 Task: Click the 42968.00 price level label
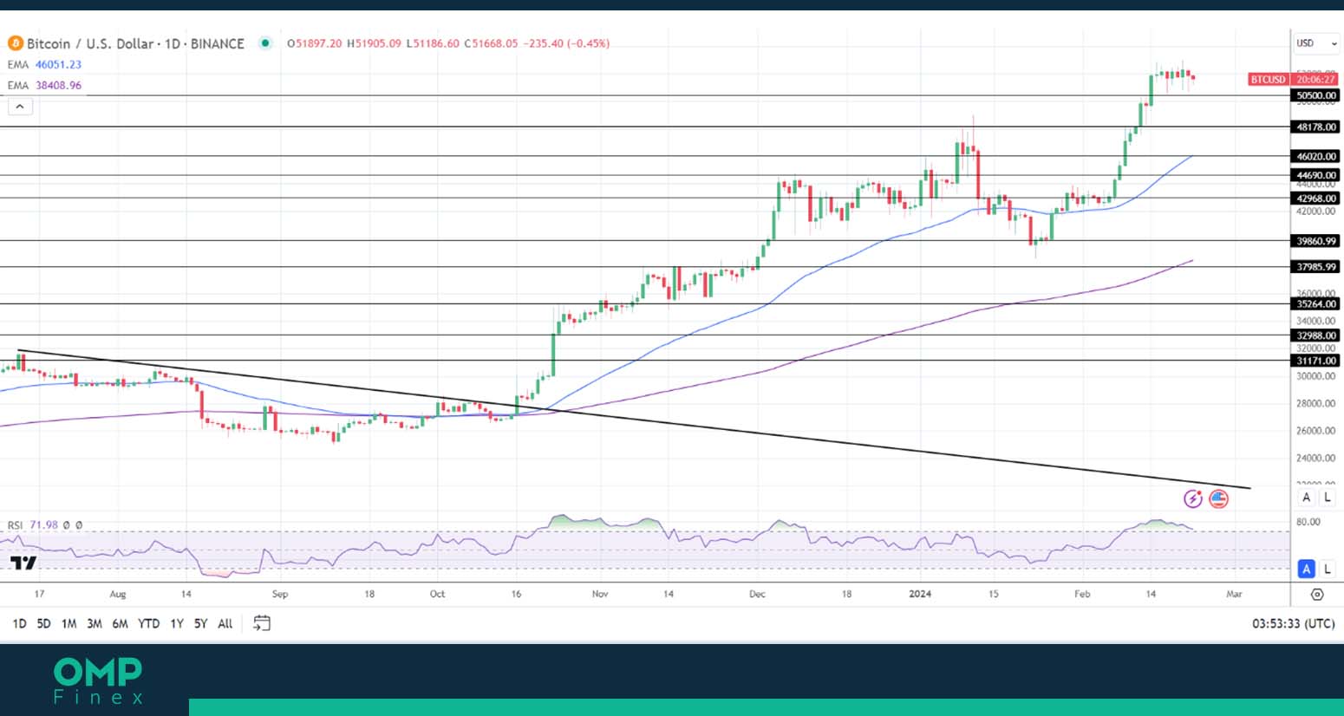[1316, 199]
